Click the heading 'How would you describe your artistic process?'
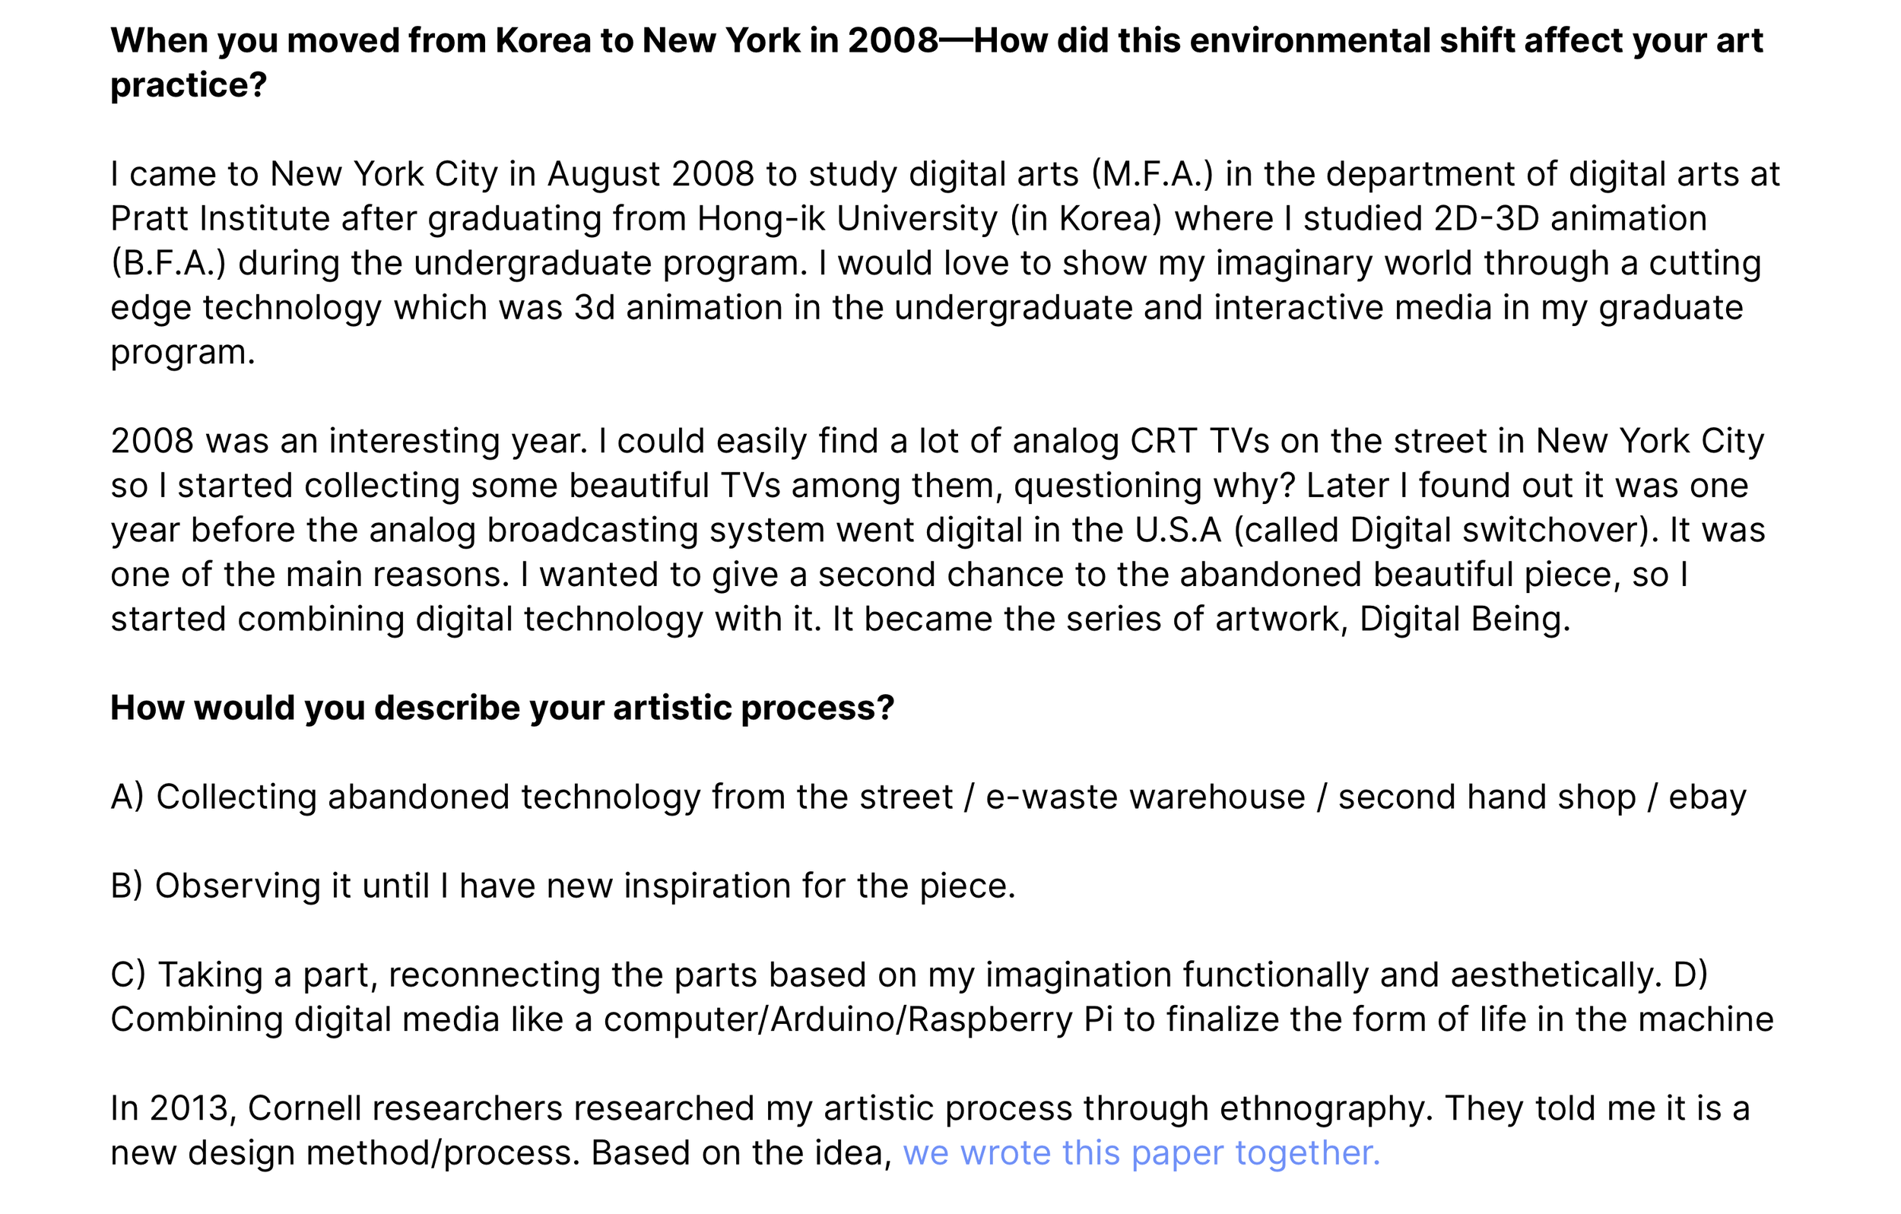 pos(502,708)
